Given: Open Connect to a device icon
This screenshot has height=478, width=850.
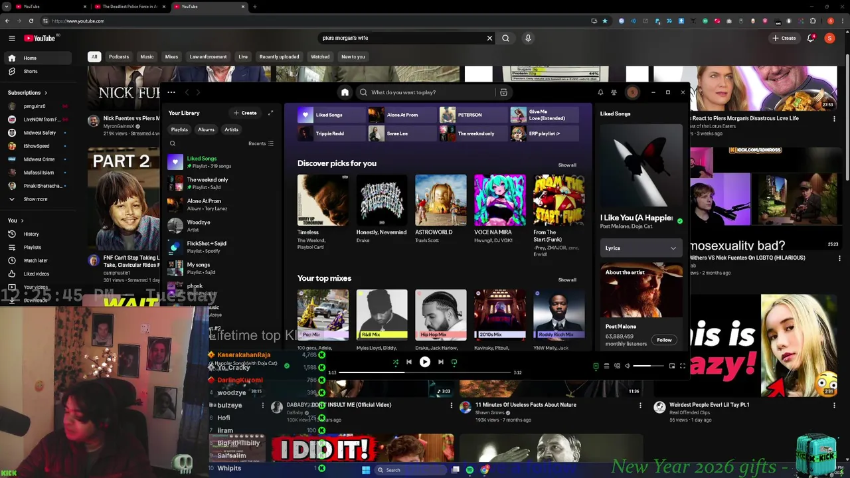Looking at the screenshot, I should (x=617, y=366).
